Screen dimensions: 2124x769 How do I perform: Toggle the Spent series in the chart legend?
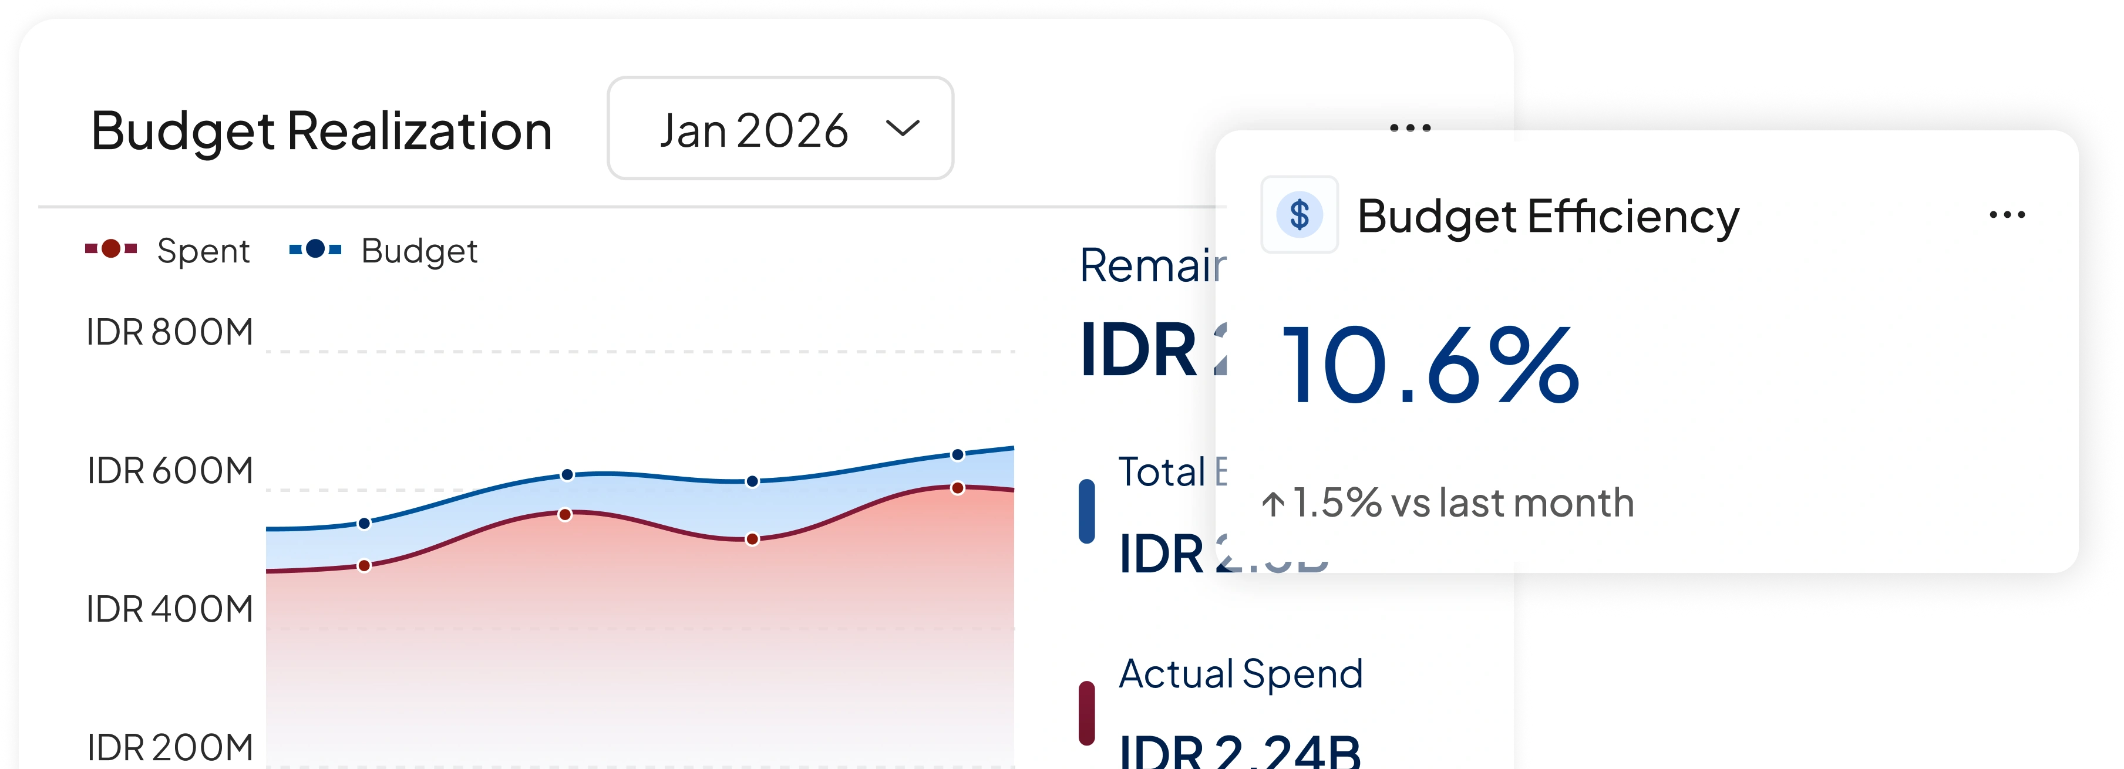(x=167, y=251)
